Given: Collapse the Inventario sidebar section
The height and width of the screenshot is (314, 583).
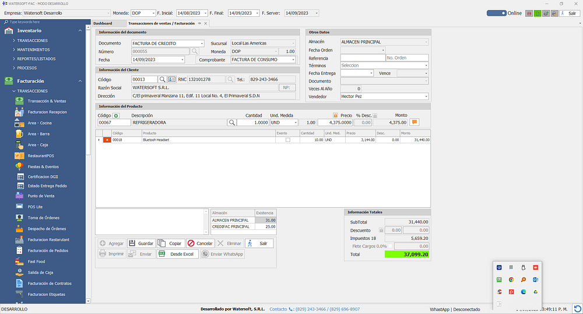Looking at the screenshot, I should [x=80, y=30].
